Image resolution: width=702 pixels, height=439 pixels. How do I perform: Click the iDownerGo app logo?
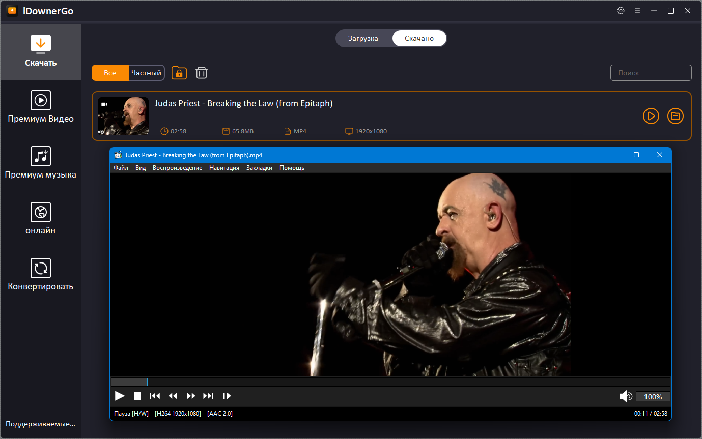tap(12, 11)
